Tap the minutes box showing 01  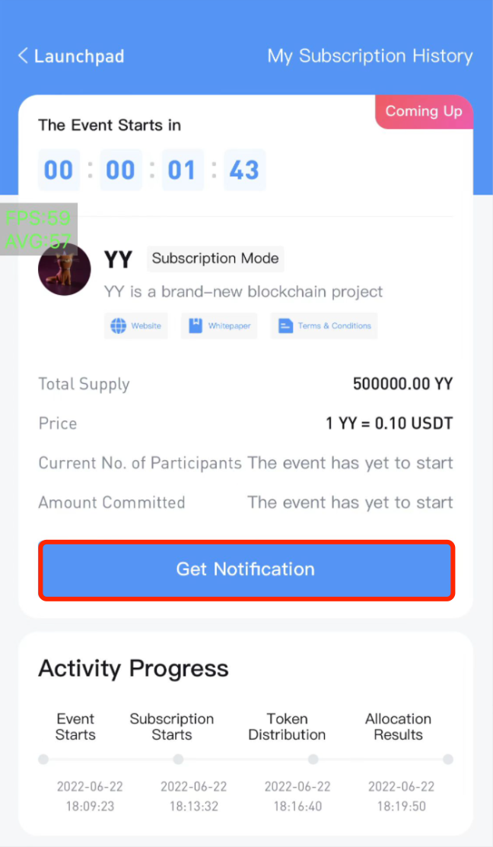[183, 170]
